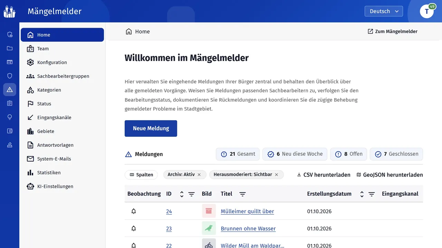Open the Spalten column chooser
442x248 pixels.
point(141,175)
